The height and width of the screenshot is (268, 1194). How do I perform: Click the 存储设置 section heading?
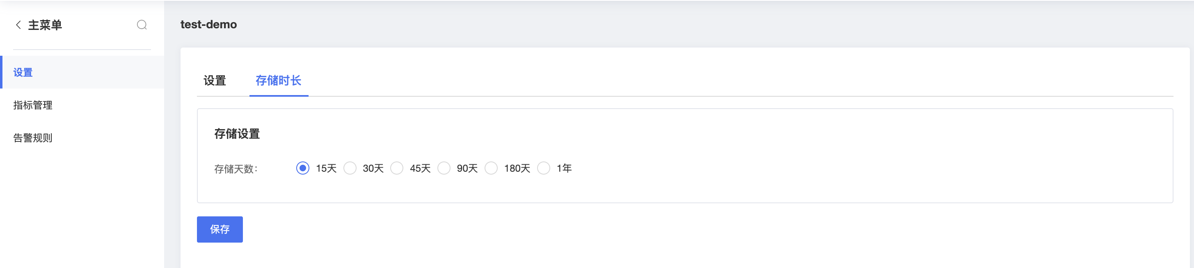point(237,134)
